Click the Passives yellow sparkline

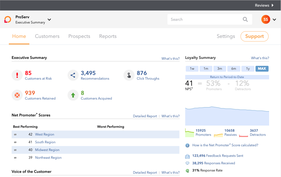(x=218, y=135)
